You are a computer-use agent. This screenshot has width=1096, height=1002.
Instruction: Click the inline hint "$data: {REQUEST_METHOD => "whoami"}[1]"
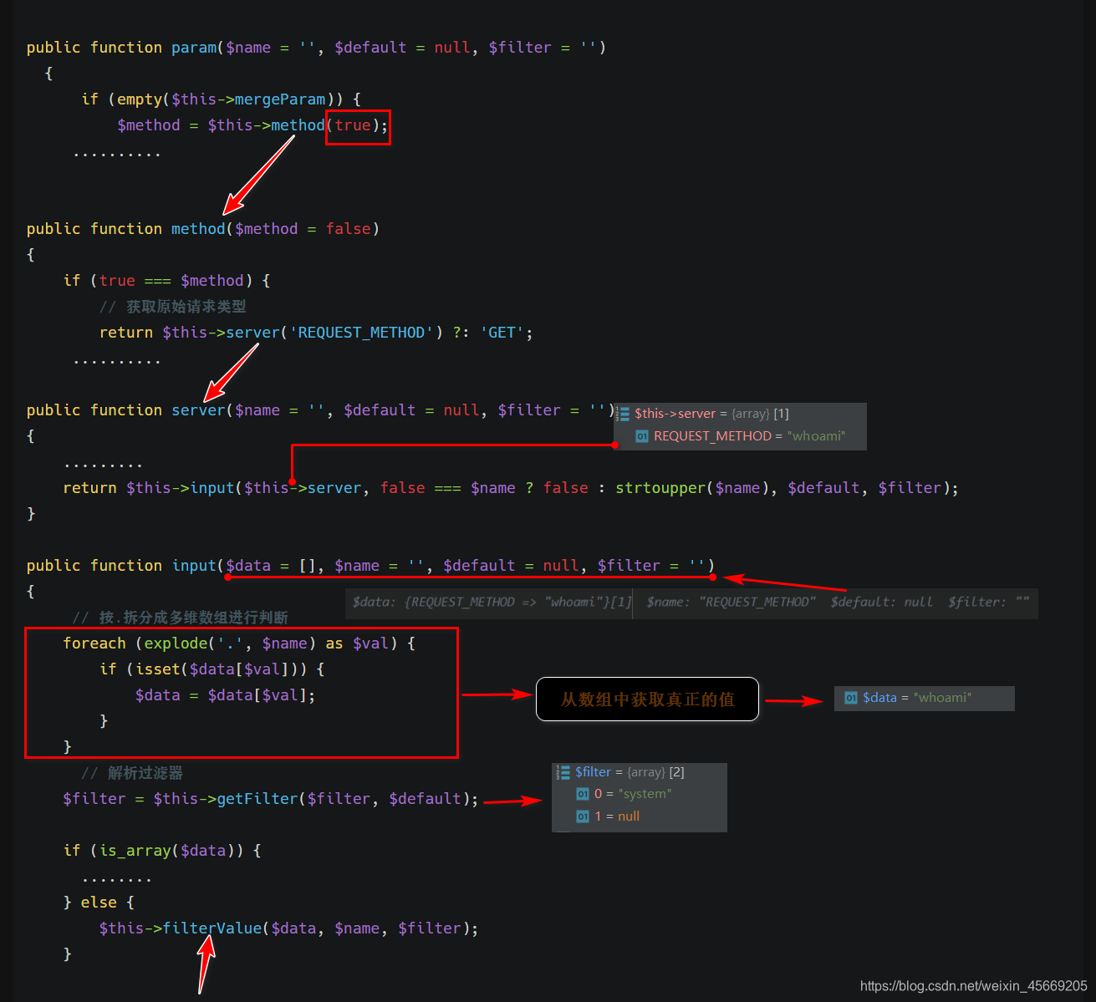492,602
